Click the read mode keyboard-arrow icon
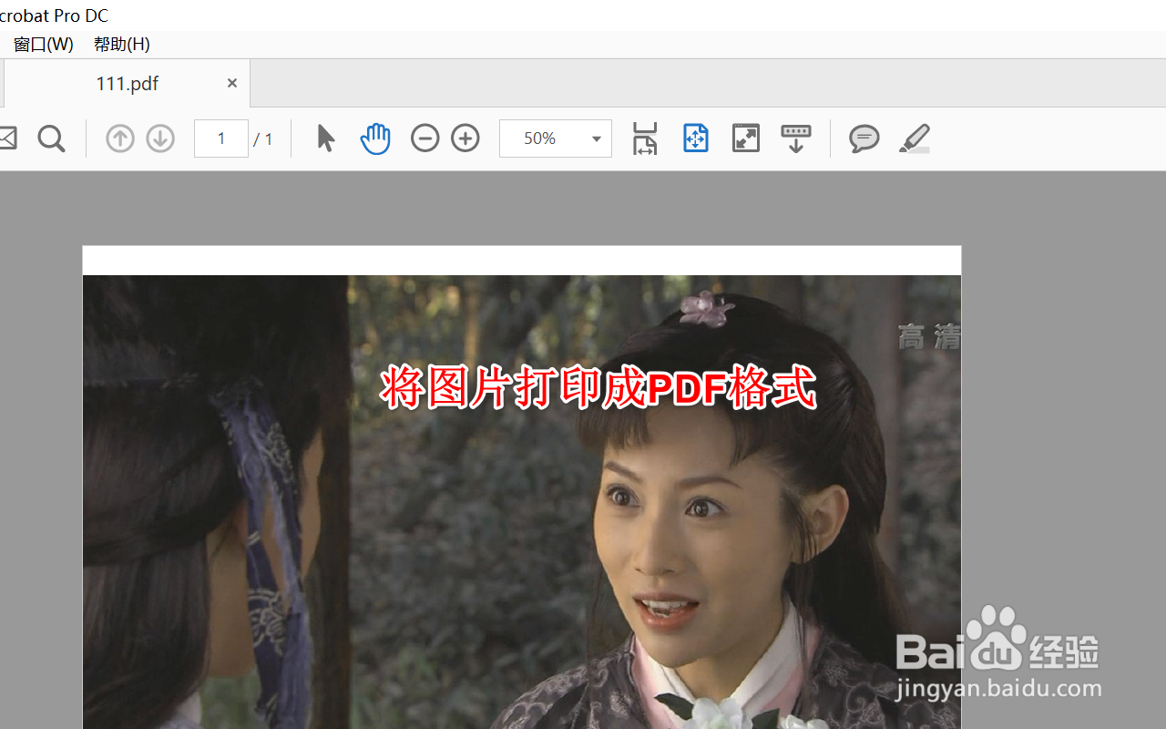 coord(796,139)
